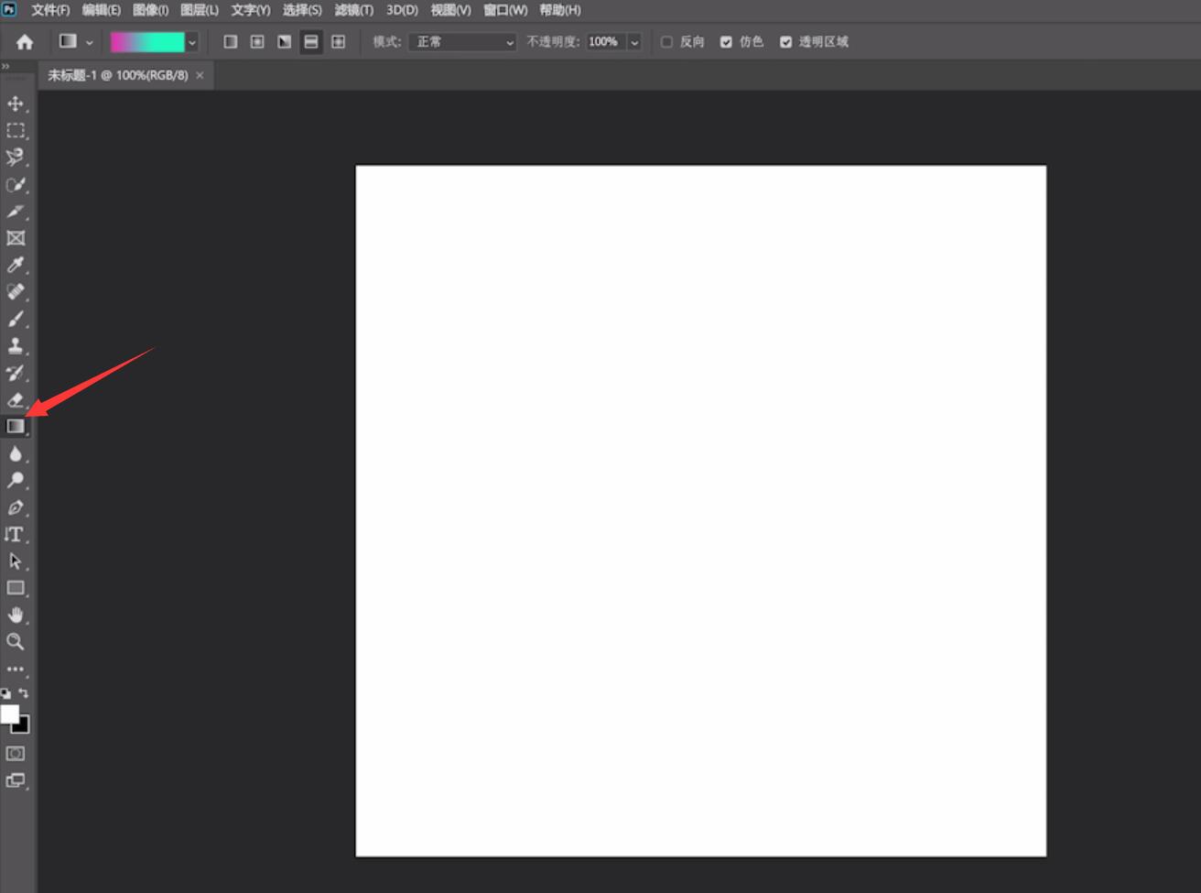Viewport: 1201px width, 893px height.
Task: Set the background color swatch
Action: tap(24, 727)
